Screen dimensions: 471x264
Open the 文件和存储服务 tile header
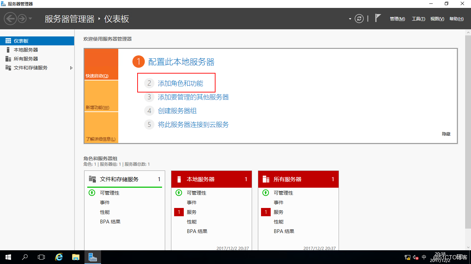point(124,179)
